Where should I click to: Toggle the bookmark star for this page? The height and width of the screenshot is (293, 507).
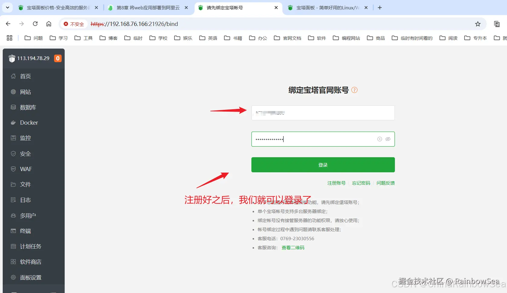click(478, 24)
